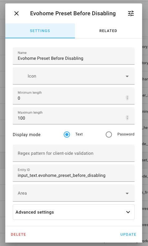
Task: Open the Icon picker dropdown
Action: 74,76
